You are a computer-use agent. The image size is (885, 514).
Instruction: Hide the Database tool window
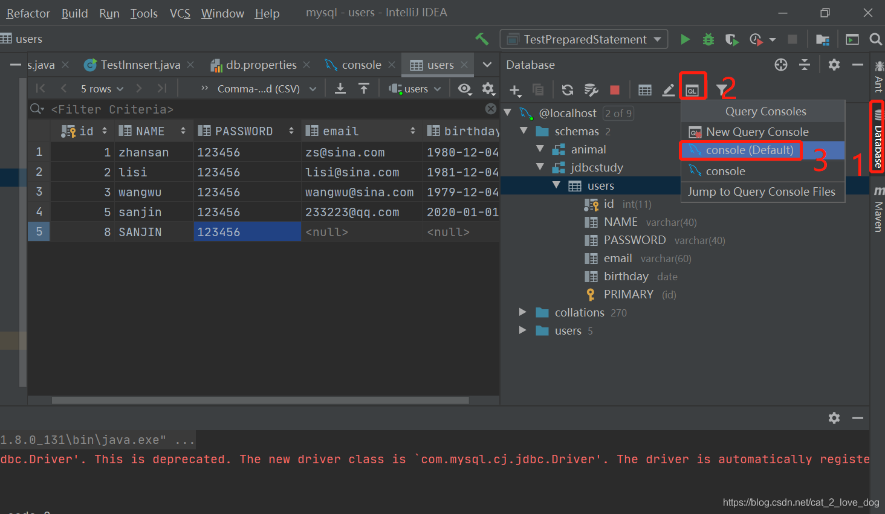(857, 65)
